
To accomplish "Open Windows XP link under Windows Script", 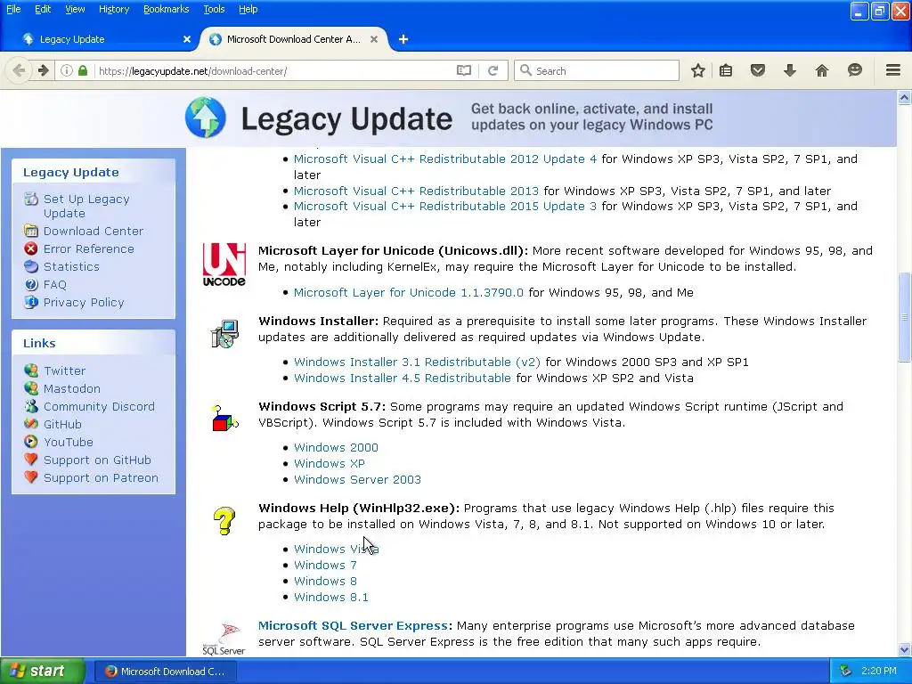I will (x=330, y=463).
